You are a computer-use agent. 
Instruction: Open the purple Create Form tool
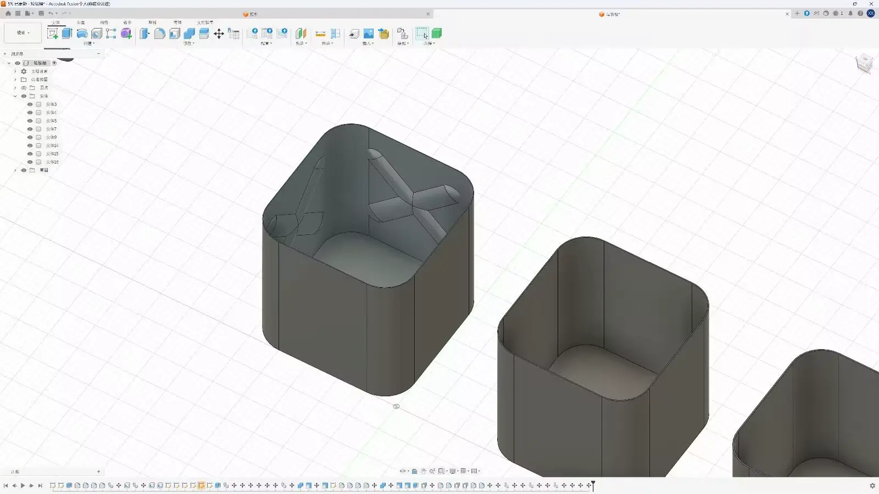point(126,33)
